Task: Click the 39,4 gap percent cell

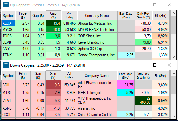Action: point(54,23)
